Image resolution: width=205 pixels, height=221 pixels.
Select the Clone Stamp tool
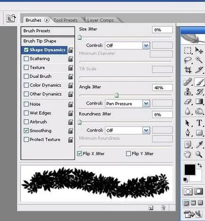coord(188,91)
